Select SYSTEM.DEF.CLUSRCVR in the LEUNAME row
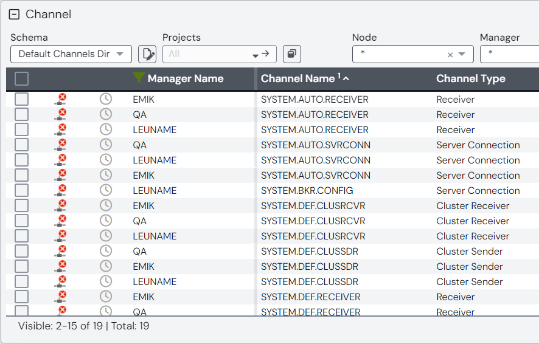Screen dimensions: 539x344 313,236
